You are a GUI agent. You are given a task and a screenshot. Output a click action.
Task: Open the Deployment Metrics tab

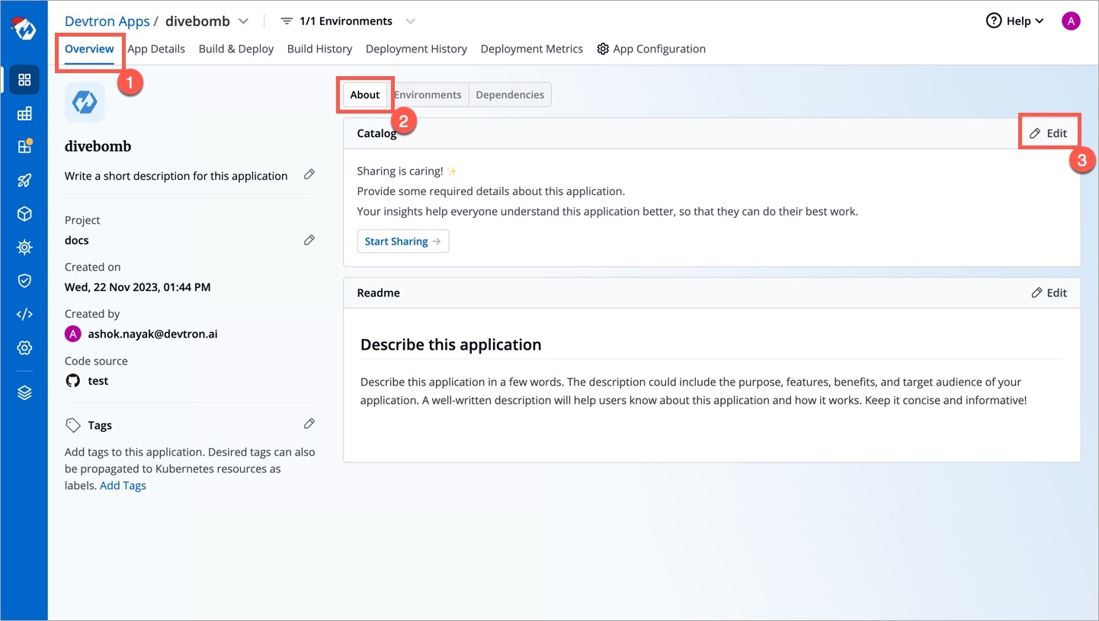click(x=531, y=49)
